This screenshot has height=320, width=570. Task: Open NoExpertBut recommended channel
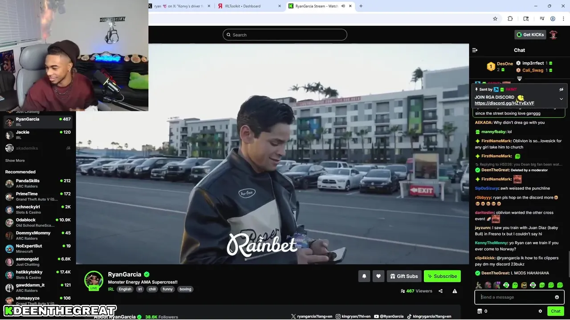38,248
